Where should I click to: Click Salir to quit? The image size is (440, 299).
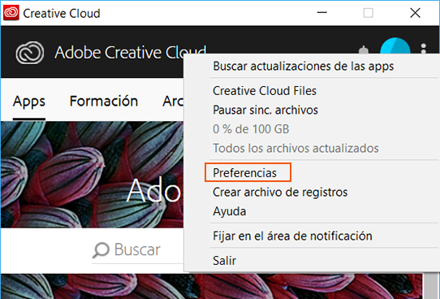(x=224, y=261)
